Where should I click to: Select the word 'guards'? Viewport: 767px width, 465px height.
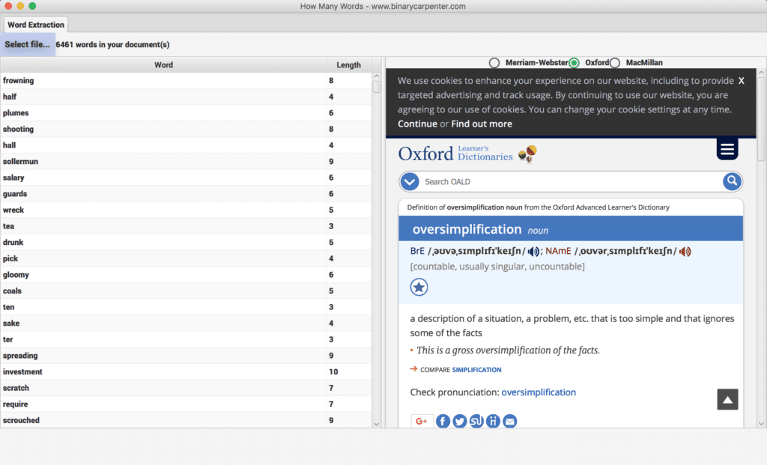pos(15,194)
